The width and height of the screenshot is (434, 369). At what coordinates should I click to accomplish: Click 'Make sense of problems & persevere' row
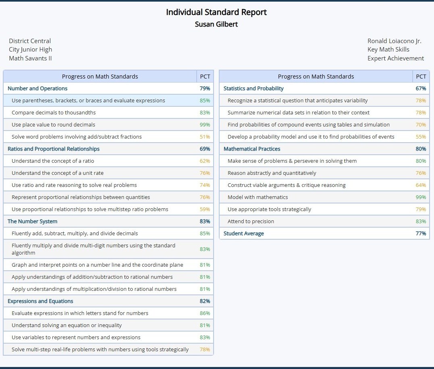[x=324, y=161]
